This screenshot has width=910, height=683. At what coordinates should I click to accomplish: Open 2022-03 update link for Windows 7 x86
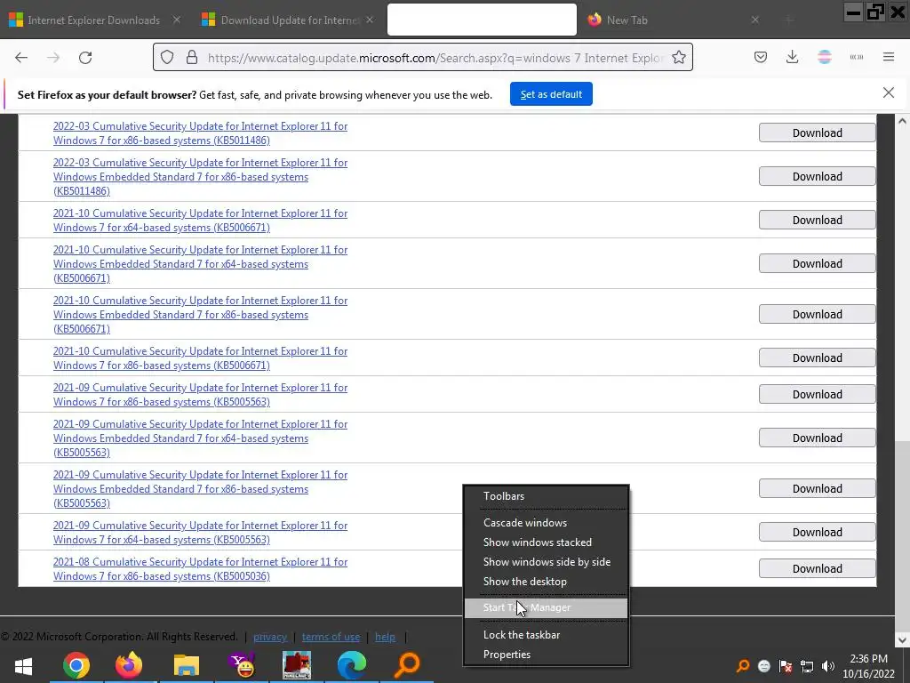[200, 133]
